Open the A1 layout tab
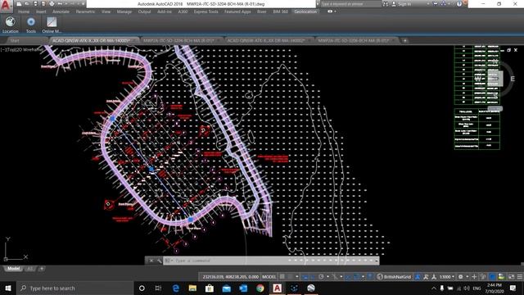 (29, 269)
